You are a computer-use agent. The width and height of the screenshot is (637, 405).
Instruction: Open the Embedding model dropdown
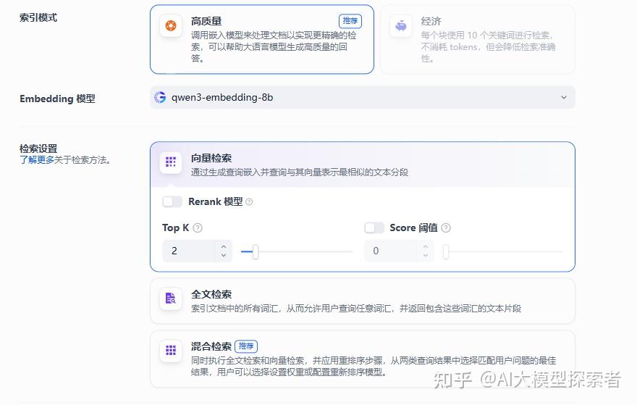click(x=362, y=97)
